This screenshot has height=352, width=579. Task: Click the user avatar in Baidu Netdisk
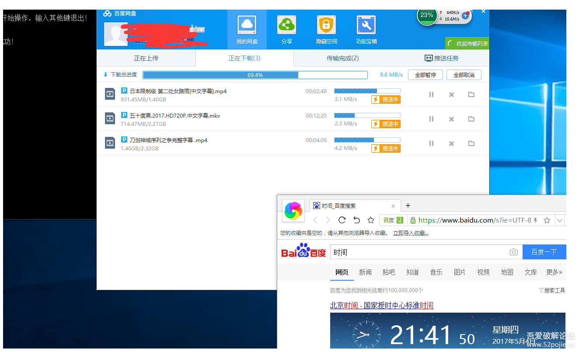pyautogui.click(x=116, y=34)
